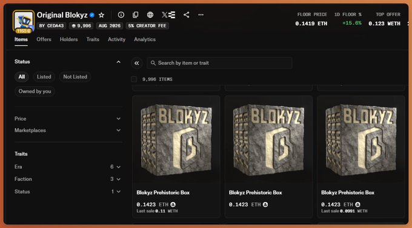Screen dimensions: 412x228
Task: Click the marketplace icon on the right card's price
Action: coord(357,204)
